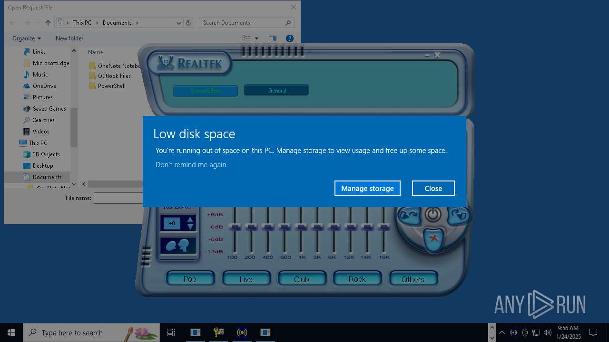
Task: Click the 12K equalizer slider knob
Action: (x=350, y=228)
